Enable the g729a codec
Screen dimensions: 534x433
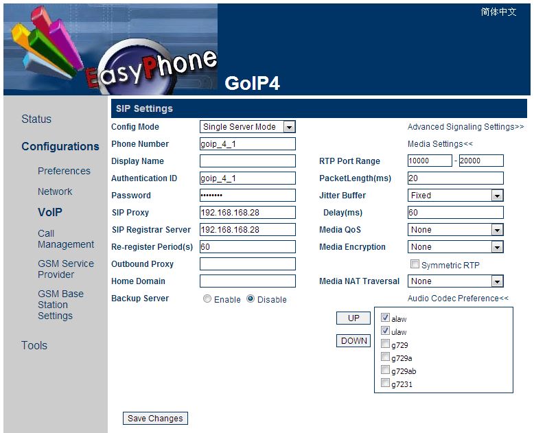(385, 357)
